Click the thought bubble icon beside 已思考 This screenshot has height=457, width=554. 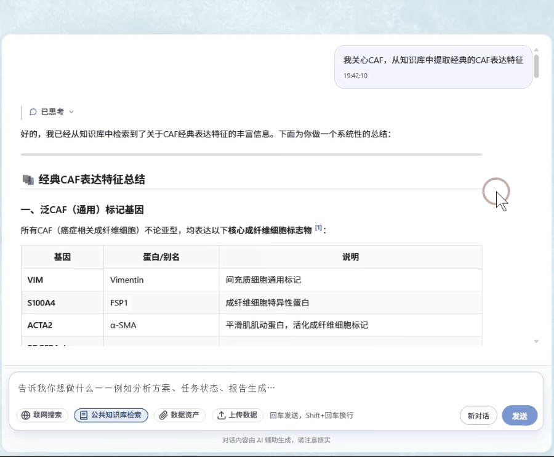tap(33, 112)
